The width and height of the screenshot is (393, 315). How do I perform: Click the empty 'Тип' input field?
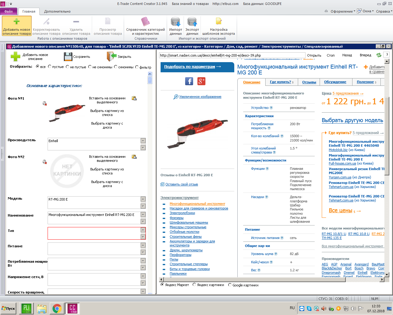click(94, 233)
